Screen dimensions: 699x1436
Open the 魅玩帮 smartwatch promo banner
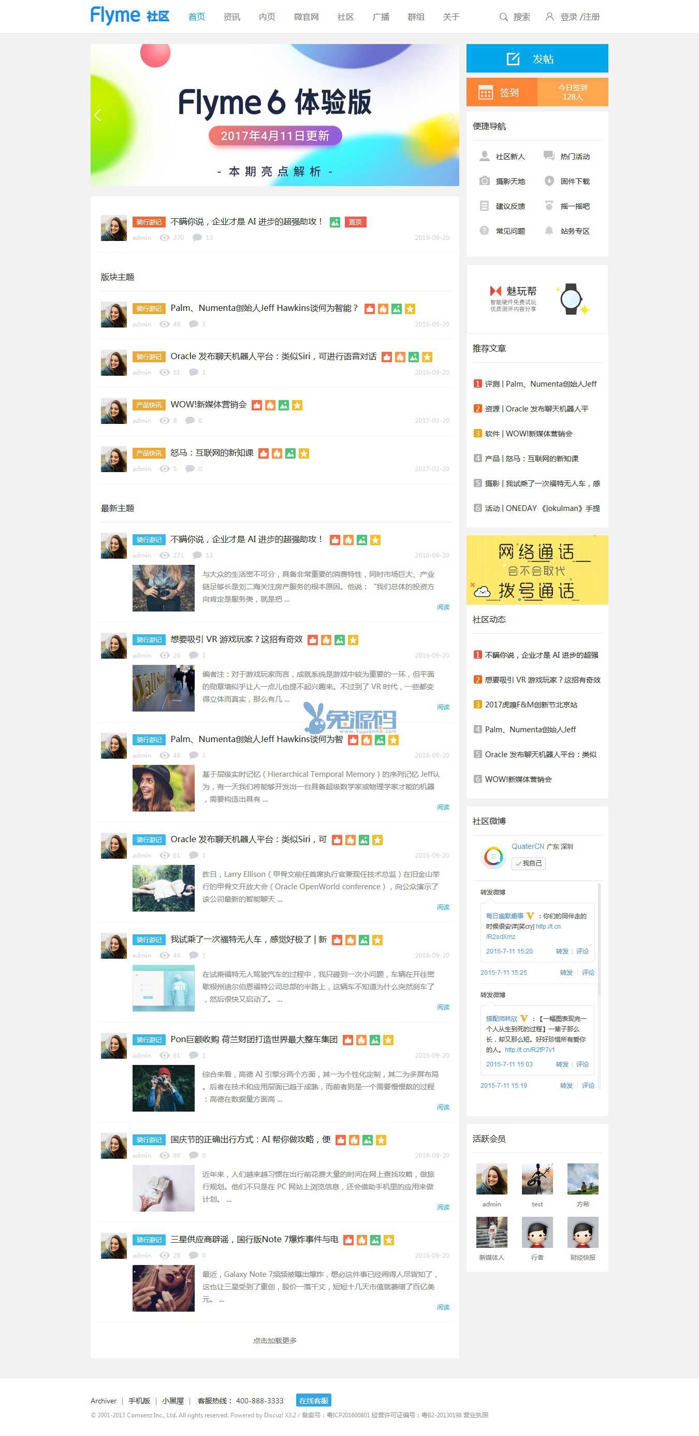tap(537, 300)
